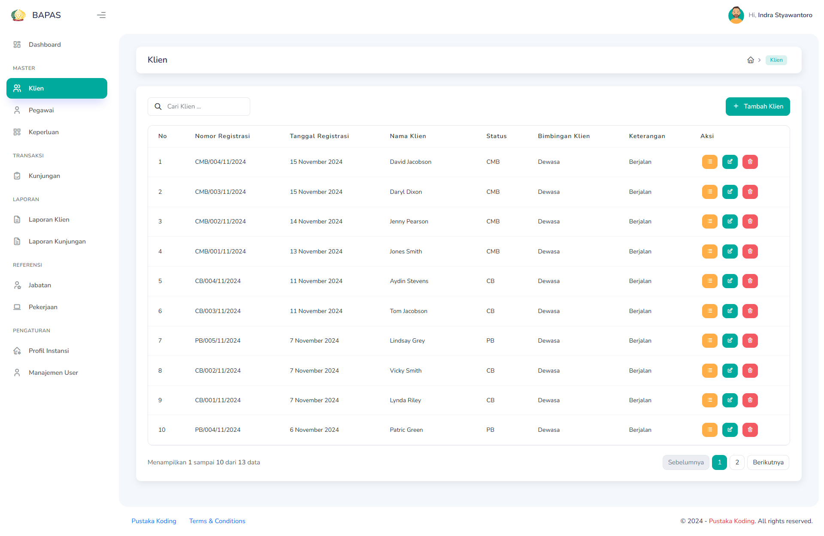Image resolution: width=824 pixels, height=536 pixels.
Task: Click page 2 in pagination
Action: coord(737,462)
